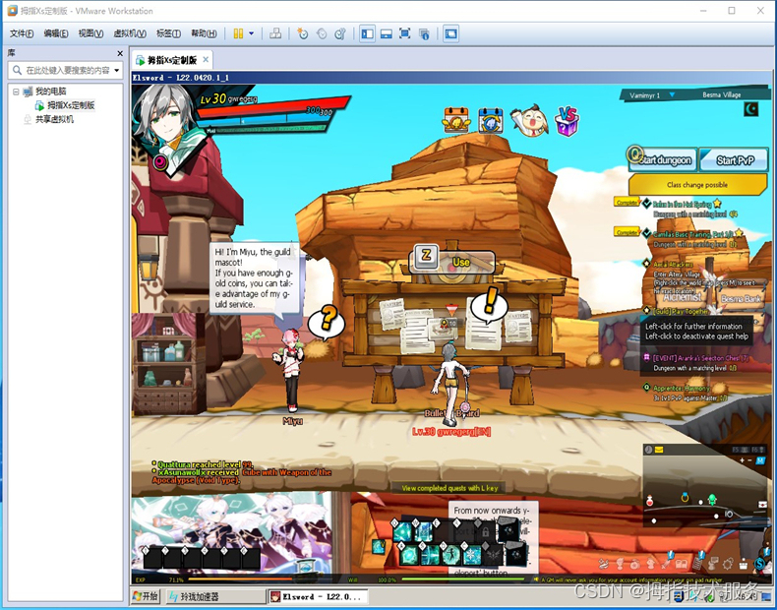777x610 pixels.
Task: Click the green Will progress bar
Action: [462, 579]
